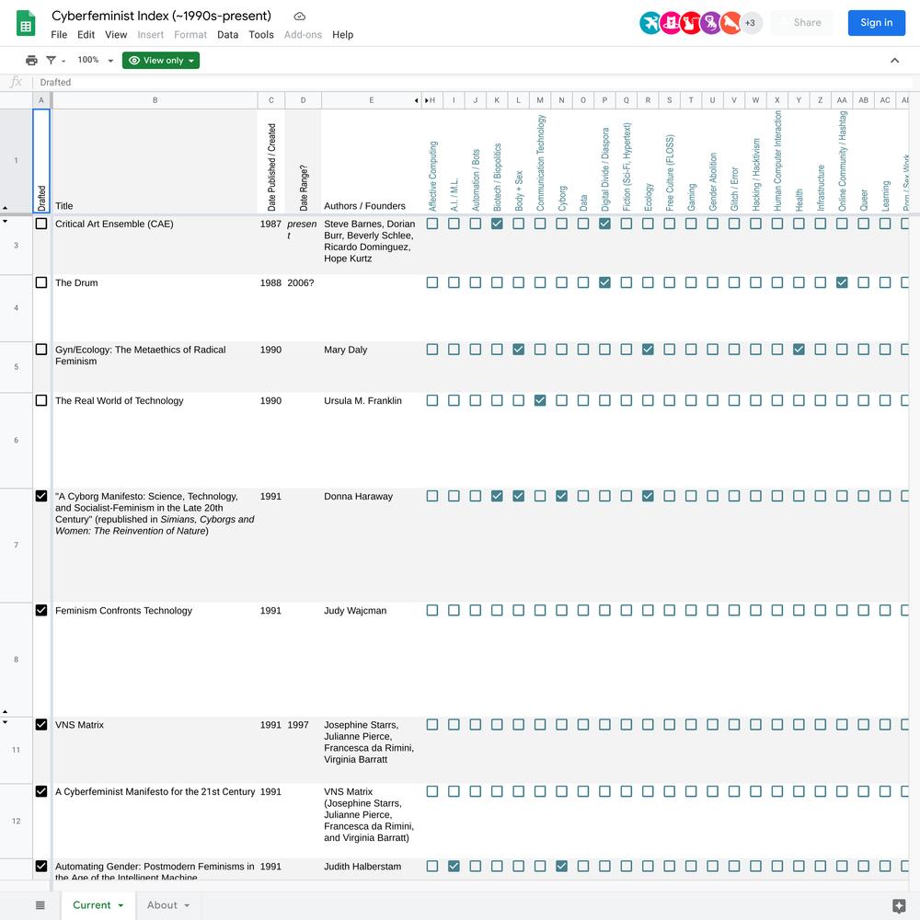Open the View only mode dropdown
The height and width of the screenshot is (920, 920).
pyautogui.click(x=161, y=61)
